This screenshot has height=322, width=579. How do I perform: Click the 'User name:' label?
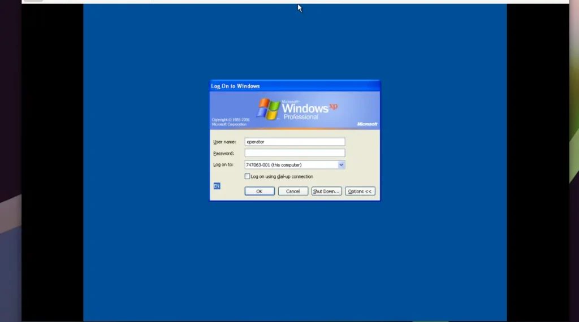[224, 142]
